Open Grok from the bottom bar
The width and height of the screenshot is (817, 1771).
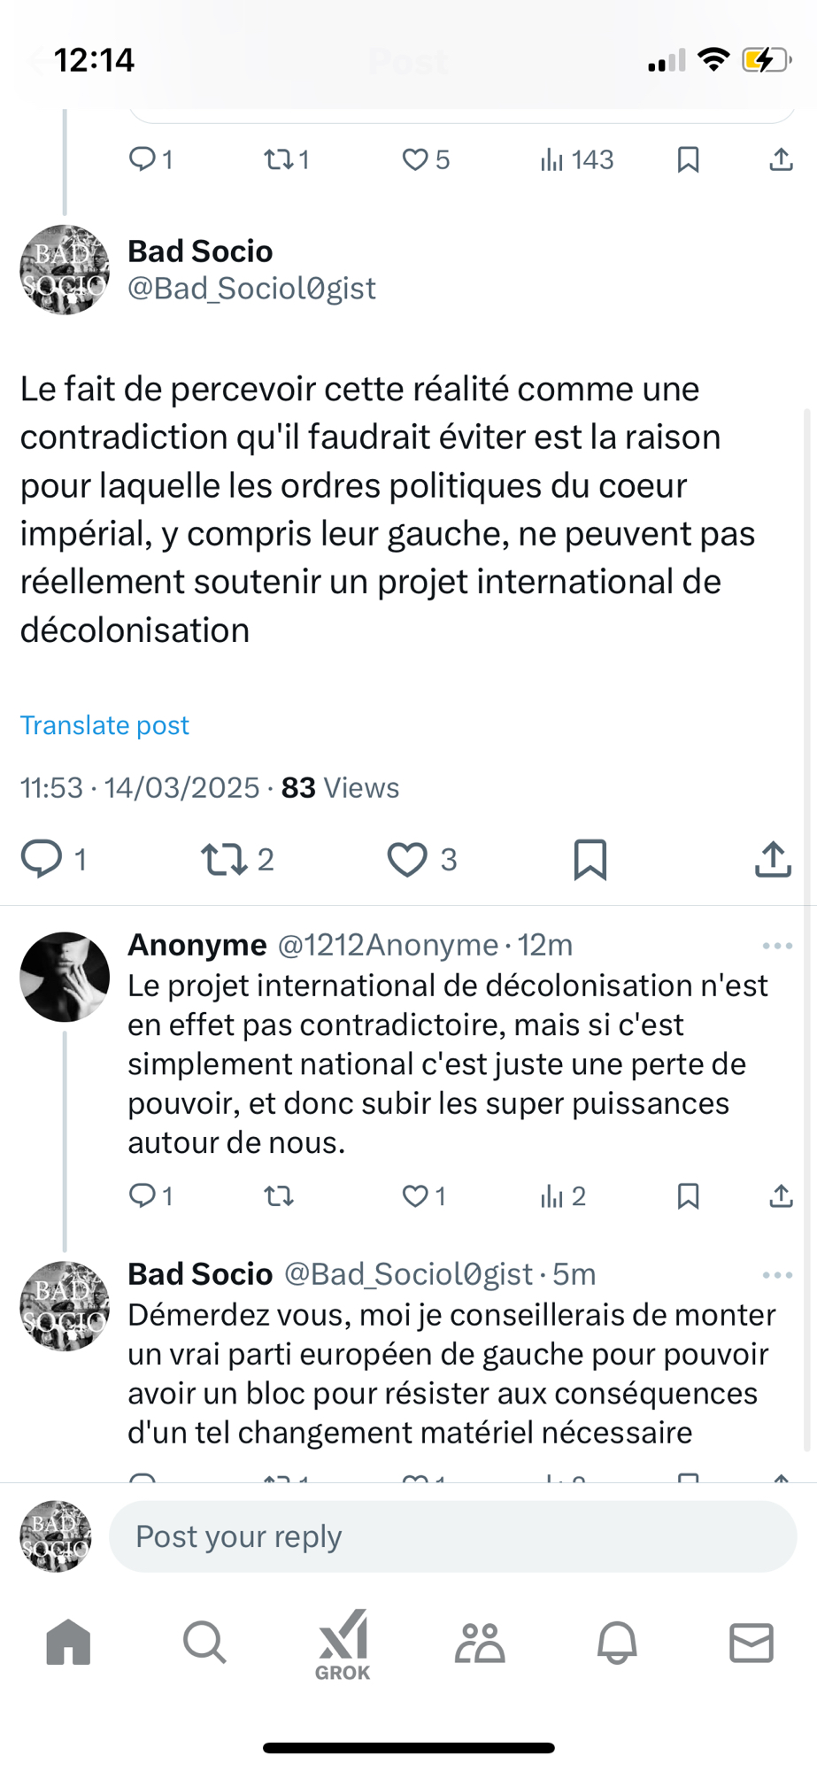pos(343,1645)
